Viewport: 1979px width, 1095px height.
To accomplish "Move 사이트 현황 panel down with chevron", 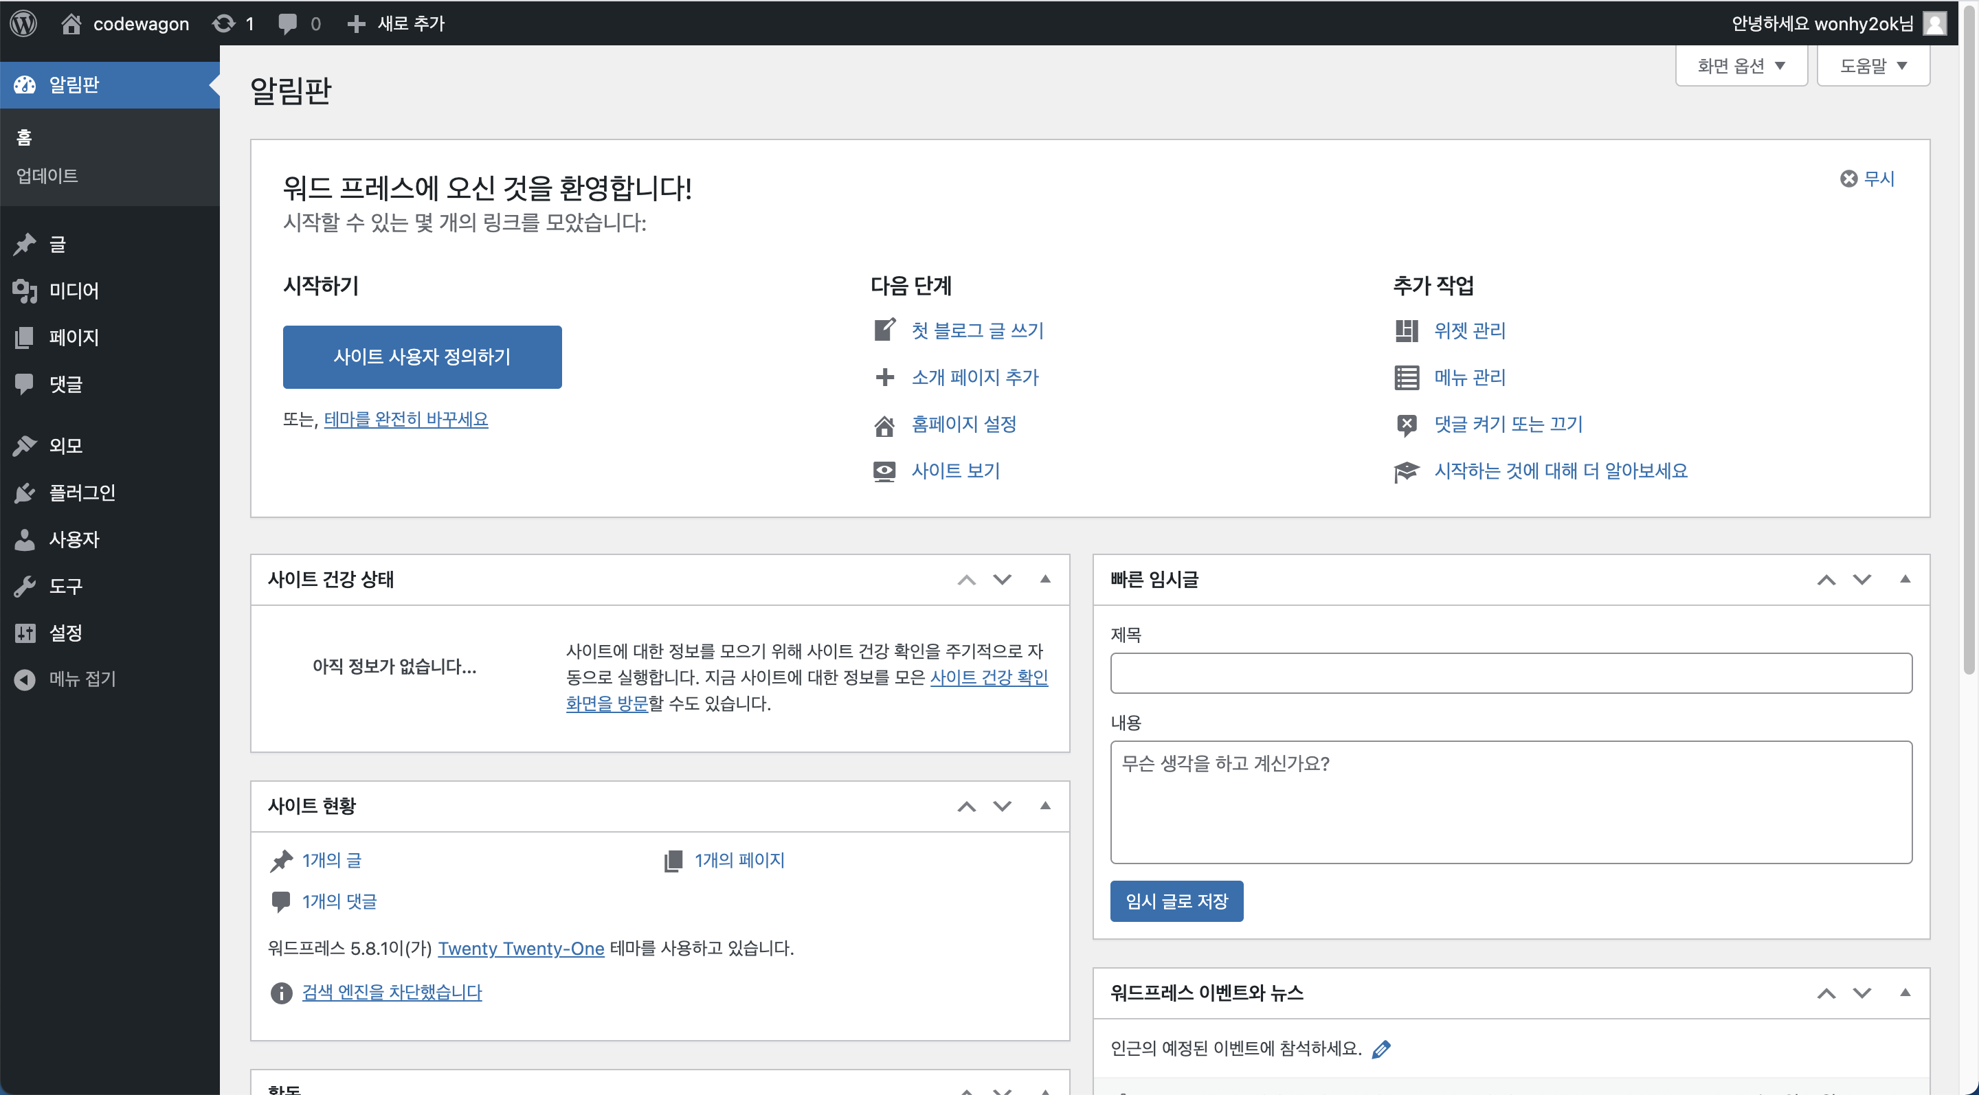I will click(1002, 806).
